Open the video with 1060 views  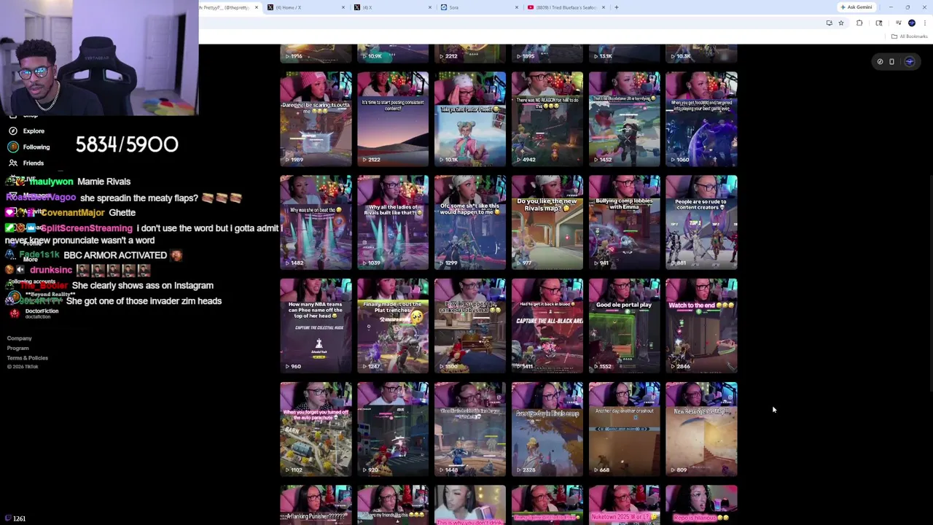(701, 119)
